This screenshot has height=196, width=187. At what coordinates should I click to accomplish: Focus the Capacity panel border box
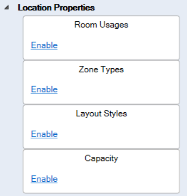(x=101, y=171)
